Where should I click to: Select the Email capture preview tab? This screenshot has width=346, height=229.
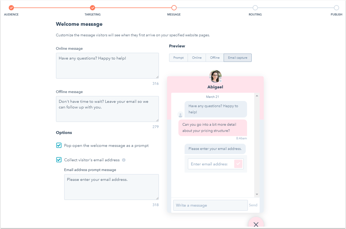click(238, 58)
